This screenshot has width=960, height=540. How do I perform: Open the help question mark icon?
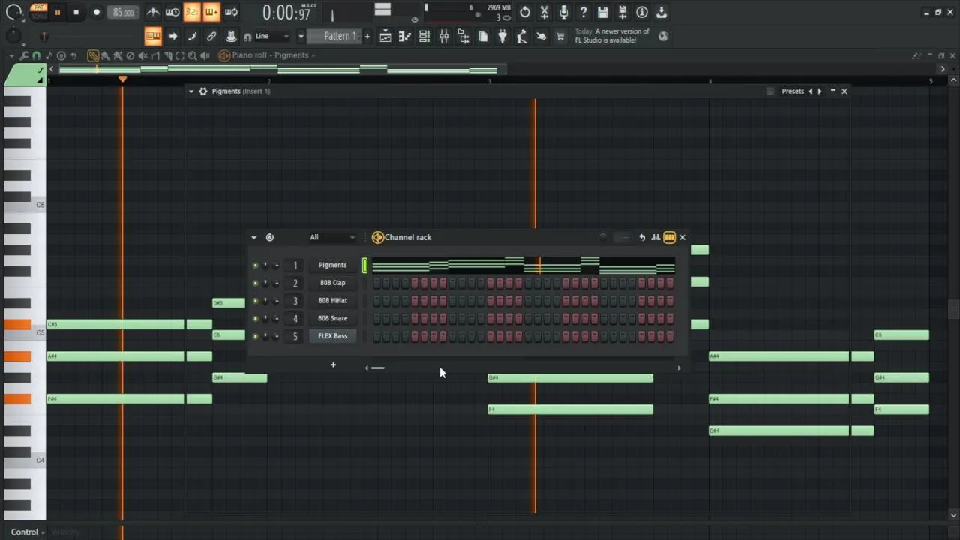pyautogui.click(x=583, y=12)
